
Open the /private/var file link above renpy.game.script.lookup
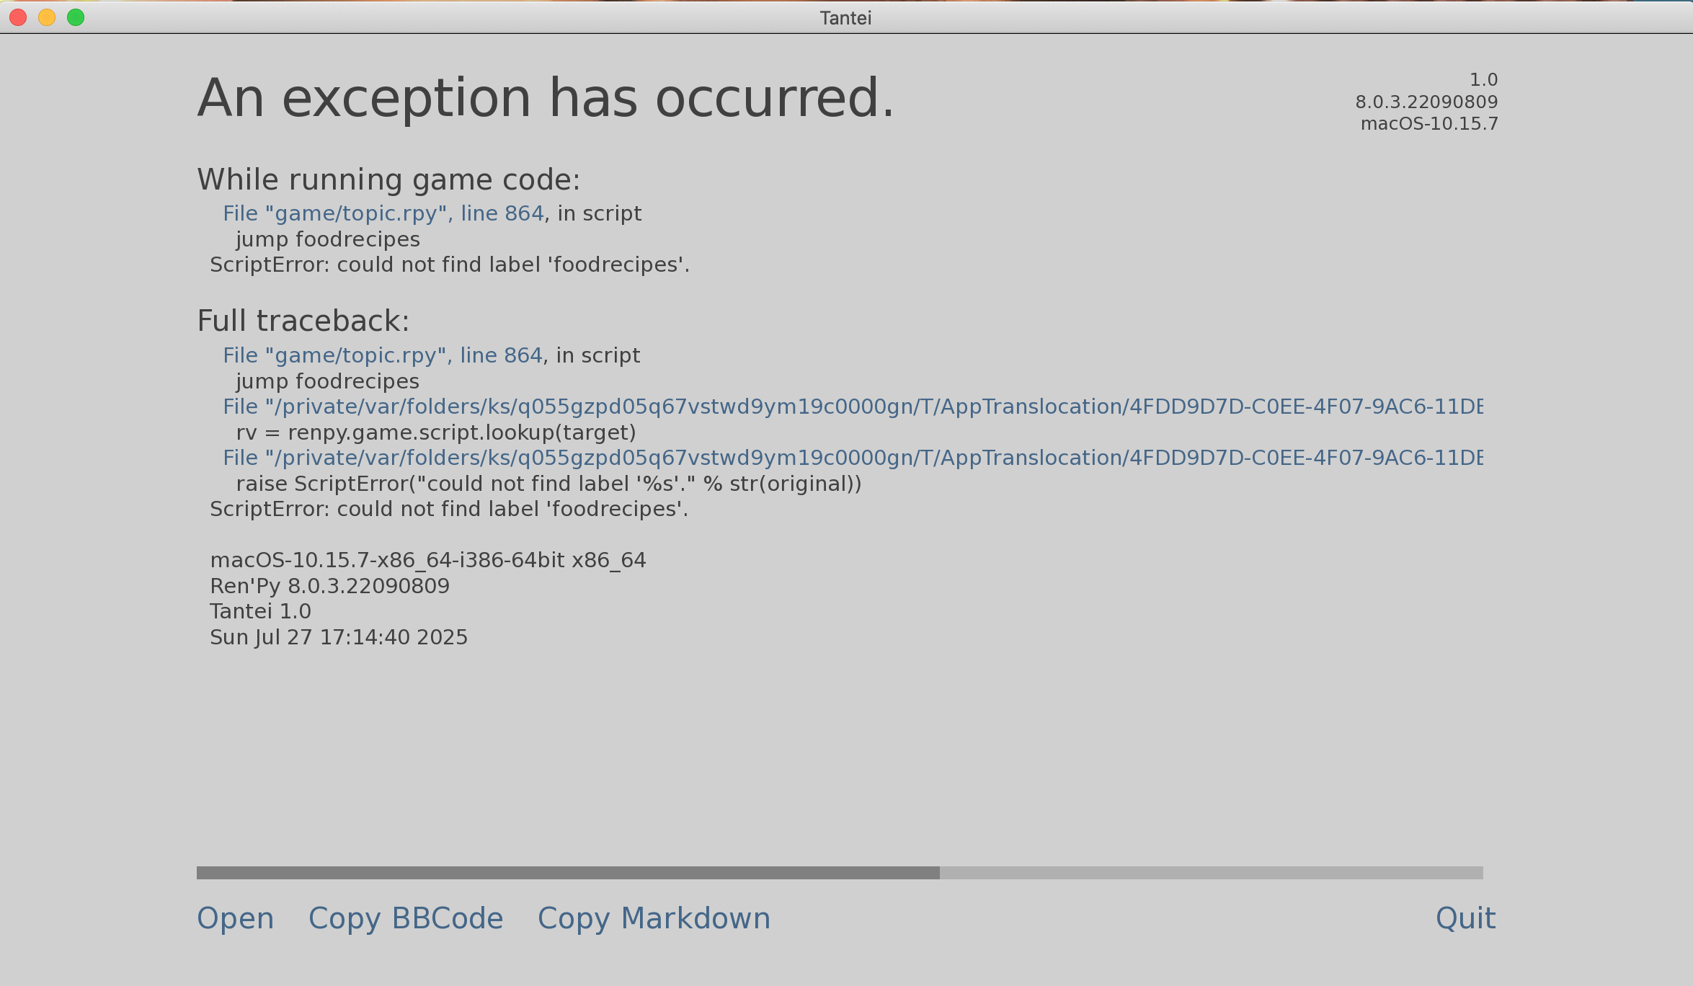click(x=852, y=407)
